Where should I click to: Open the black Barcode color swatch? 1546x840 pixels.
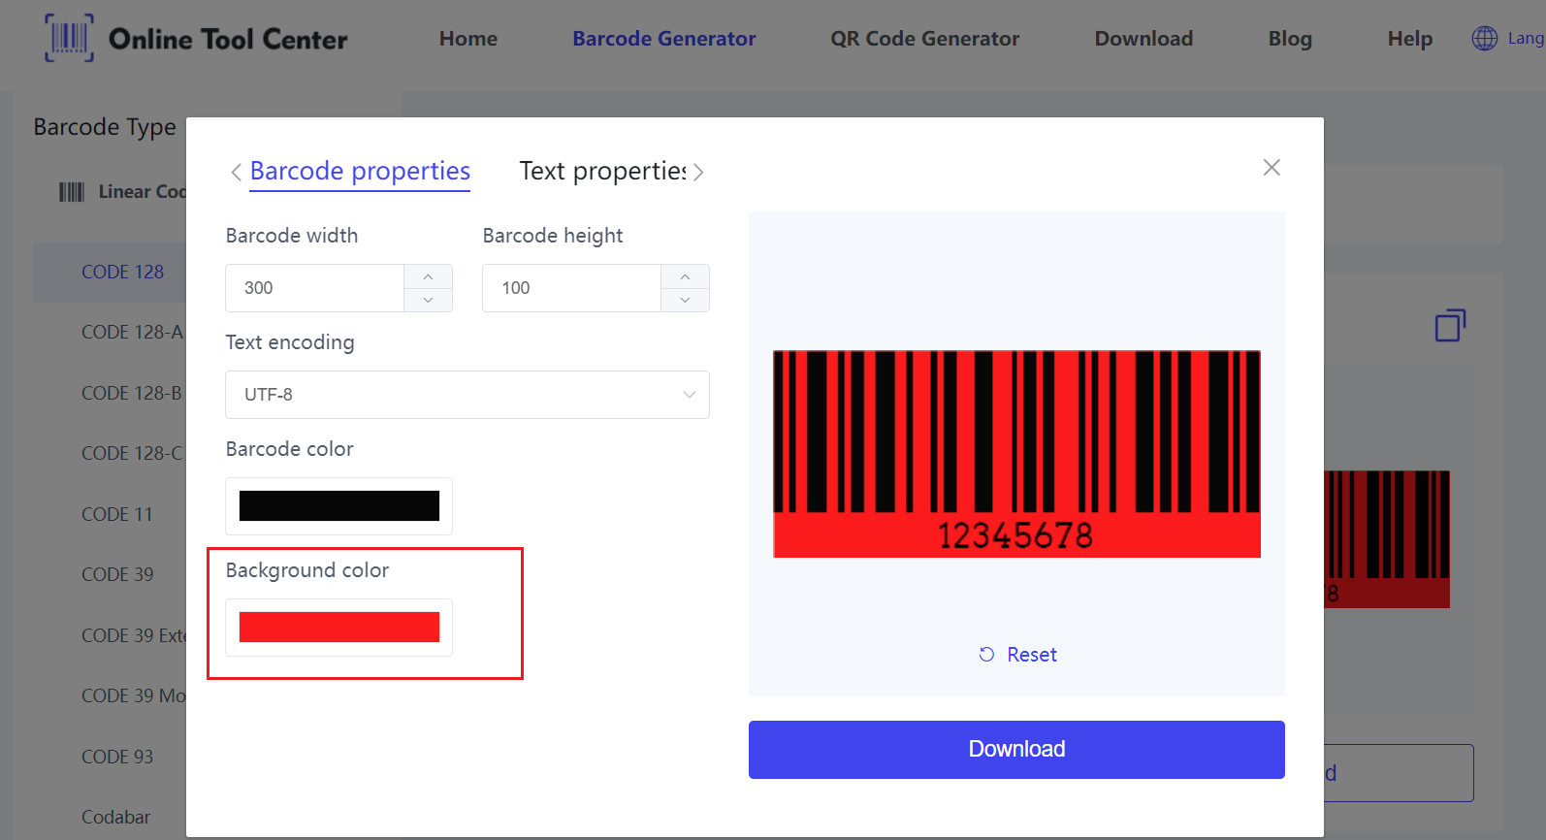(338, 506)
